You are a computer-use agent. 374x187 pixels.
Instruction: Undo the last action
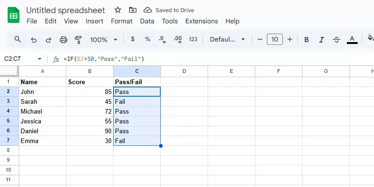(x=34, y=39)
